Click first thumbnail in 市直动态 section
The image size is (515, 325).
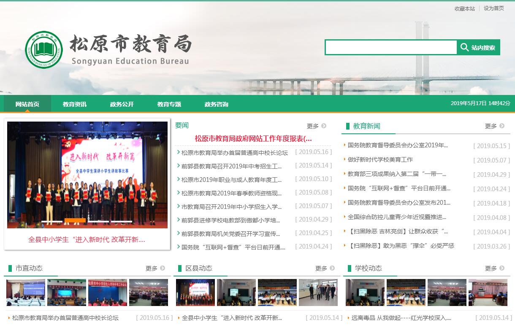point(26,292)
